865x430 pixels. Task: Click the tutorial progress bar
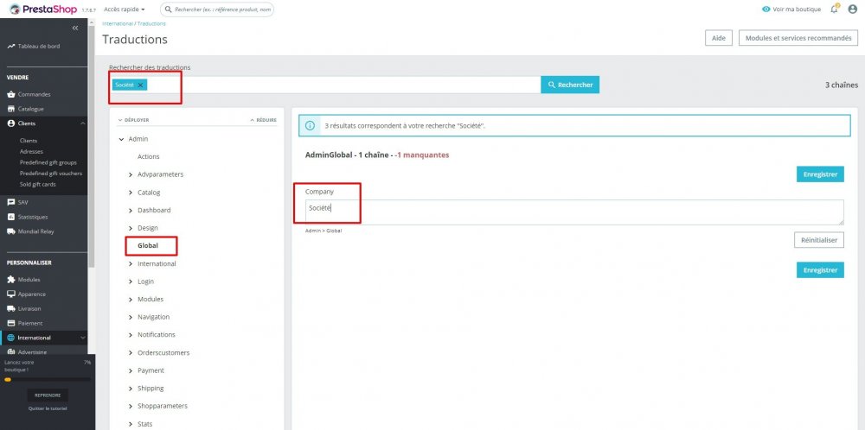[48, 379]
